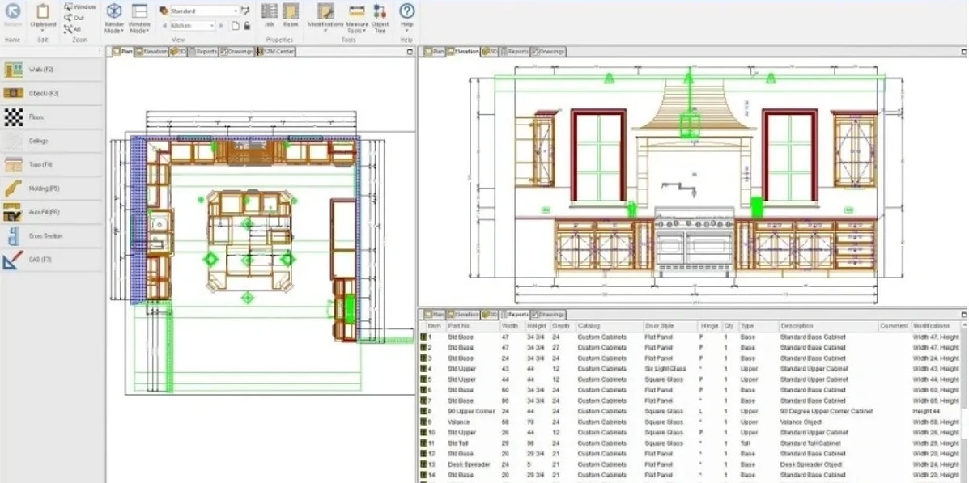This screenshot has height=483, width=969.
Task: Select the Objects (F3) tool
Action: [x=51, y=93]
